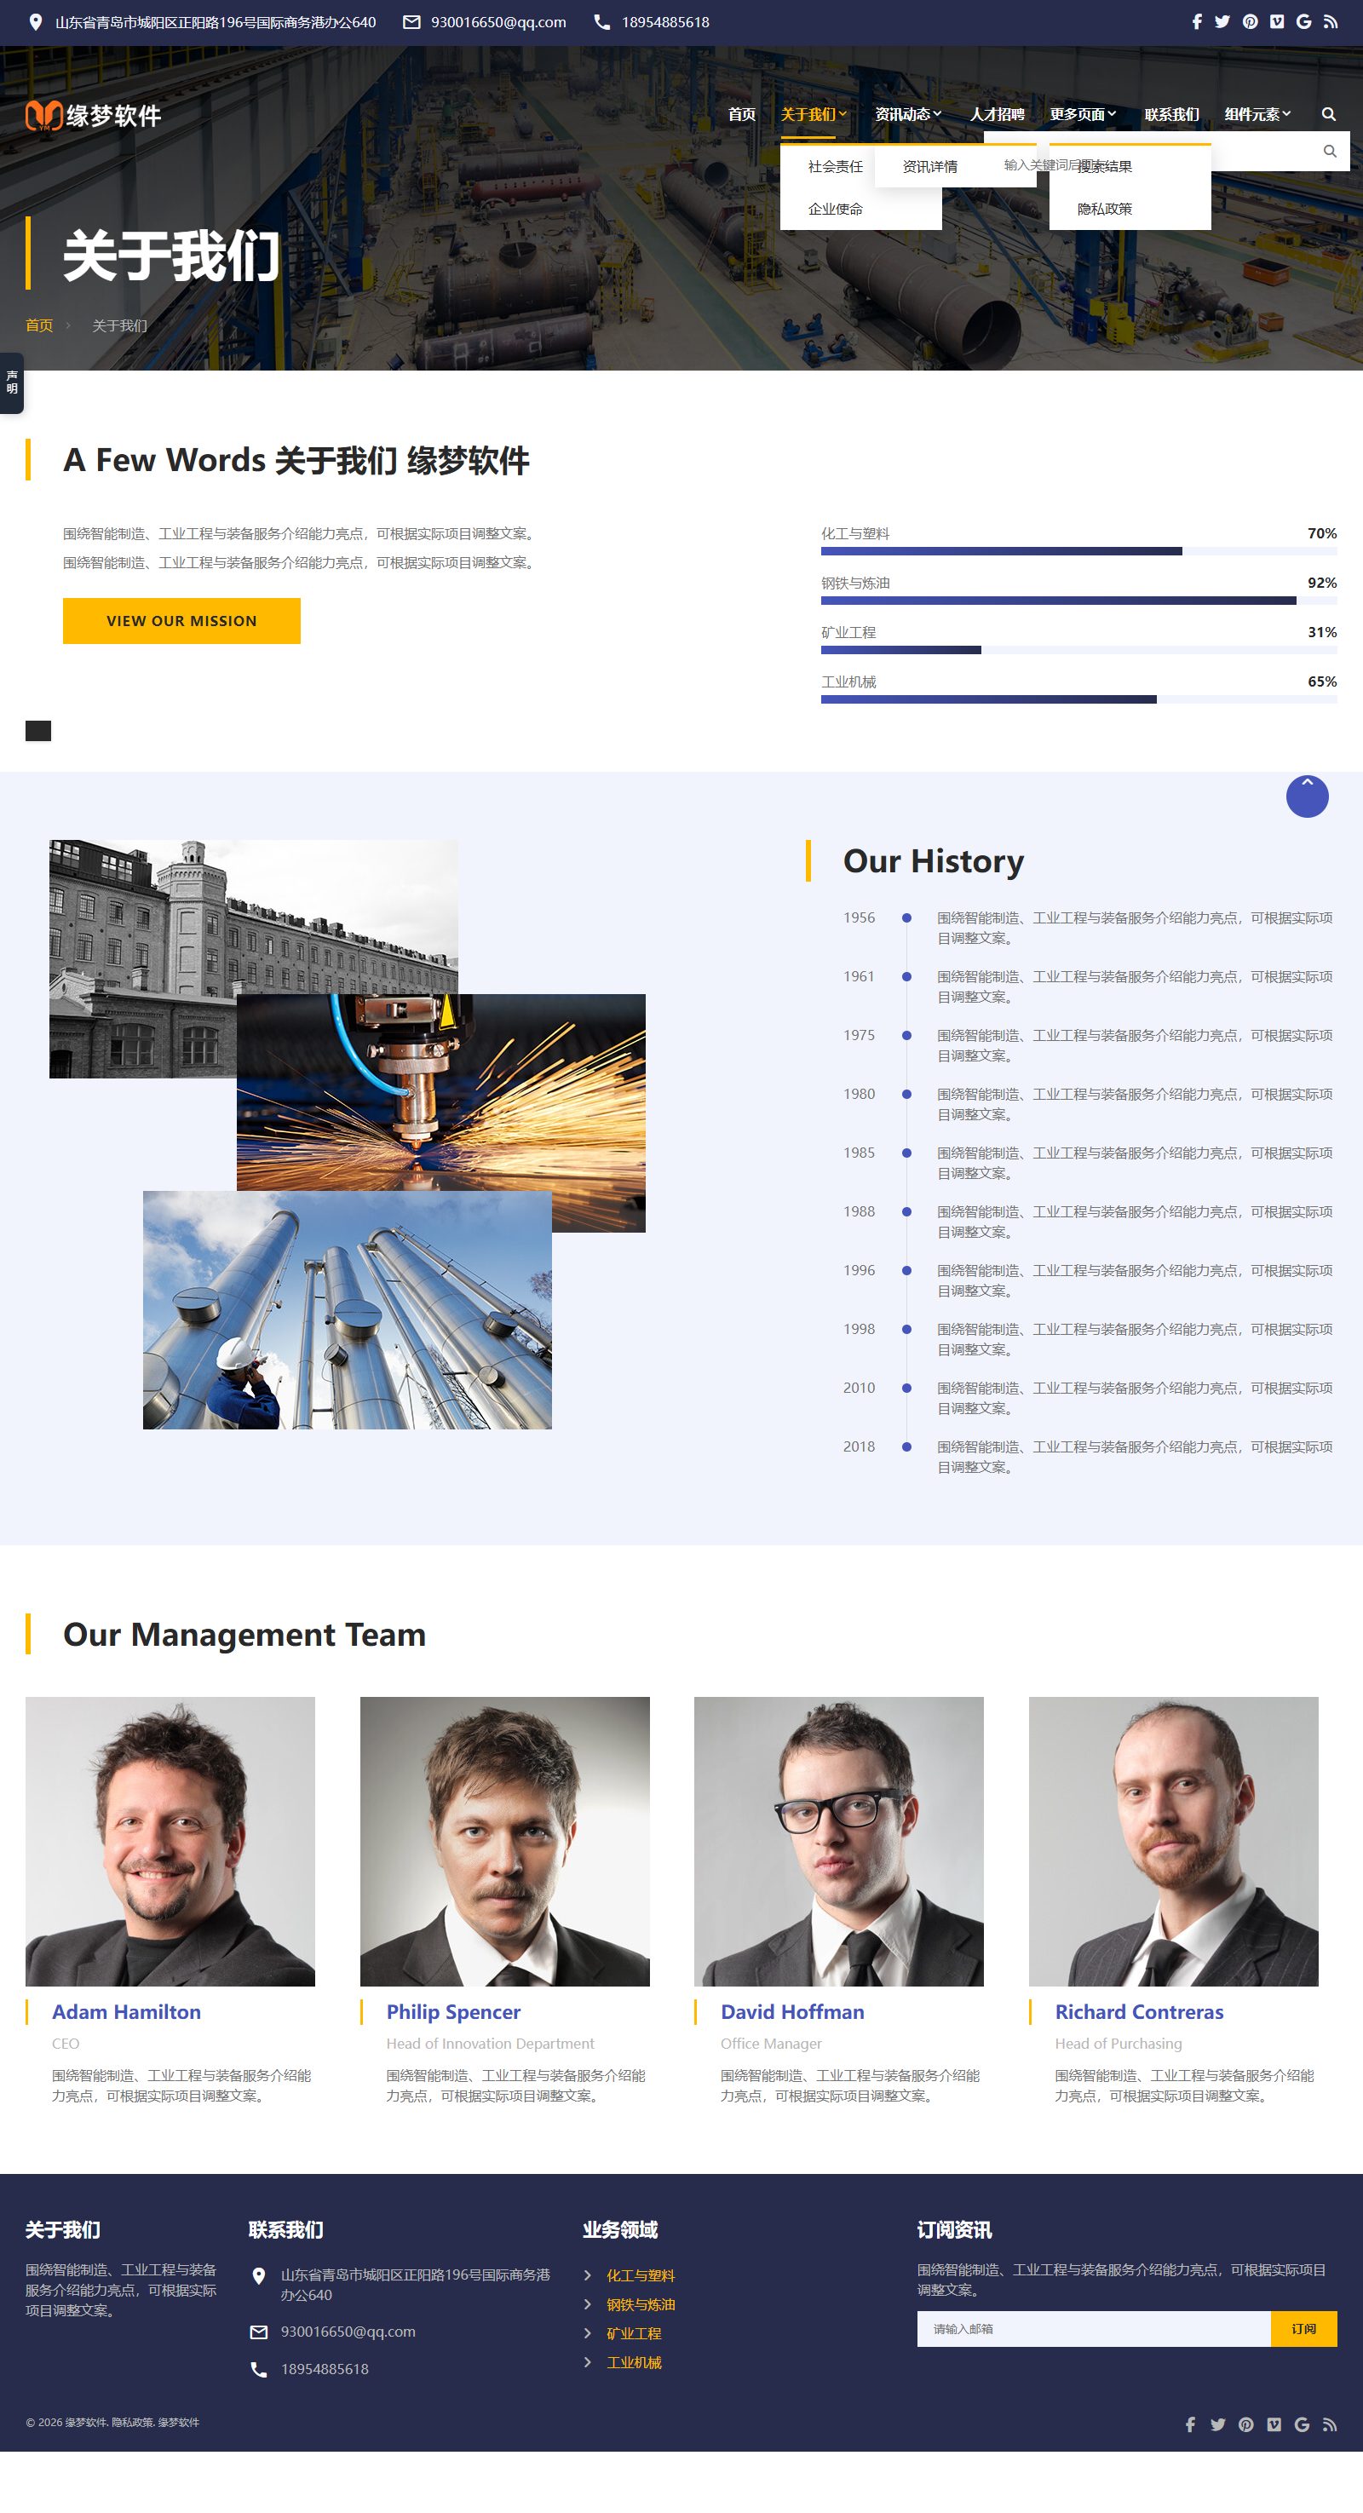
Task: Open Adam Hamilton's portrait photo
Action: (170, 1841)
